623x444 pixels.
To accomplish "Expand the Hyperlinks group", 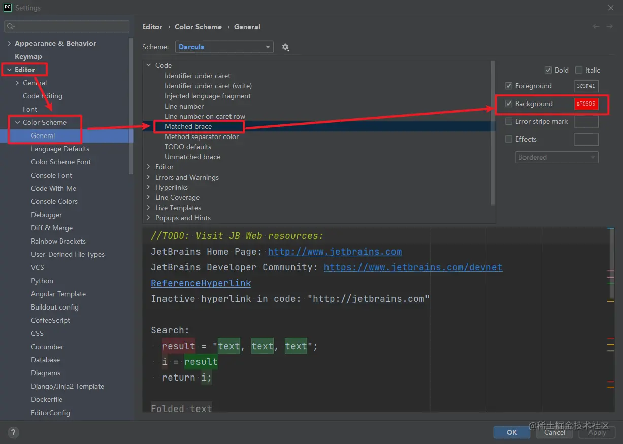I will click(149, 187).
